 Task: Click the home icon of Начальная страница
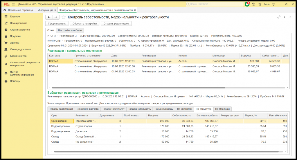[5, 10]
